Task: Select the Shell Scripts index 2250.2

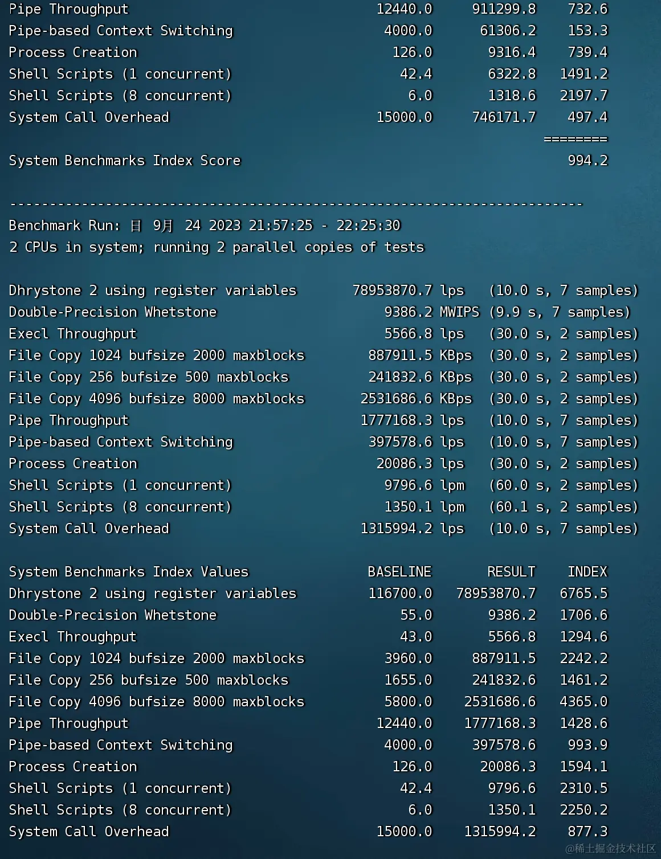Action: click(x=584, y=810)
